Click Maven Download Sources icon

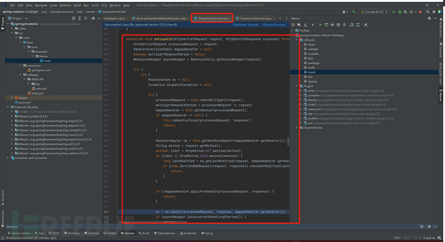[x=305, y=25]
